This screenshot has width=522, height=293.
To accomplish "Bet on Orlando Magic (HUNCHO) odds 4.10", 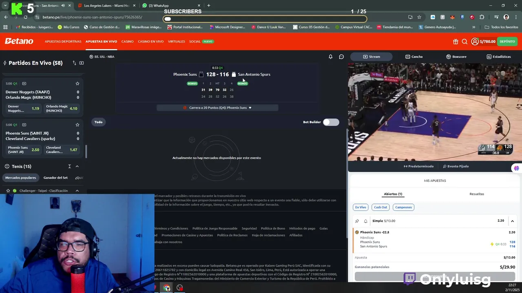I will tap(62, 109).
